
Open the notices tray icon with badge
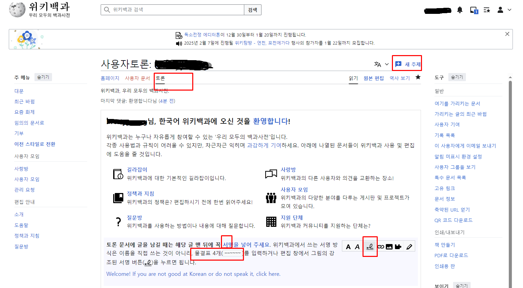pyautogui.click(x=474, y=10)
